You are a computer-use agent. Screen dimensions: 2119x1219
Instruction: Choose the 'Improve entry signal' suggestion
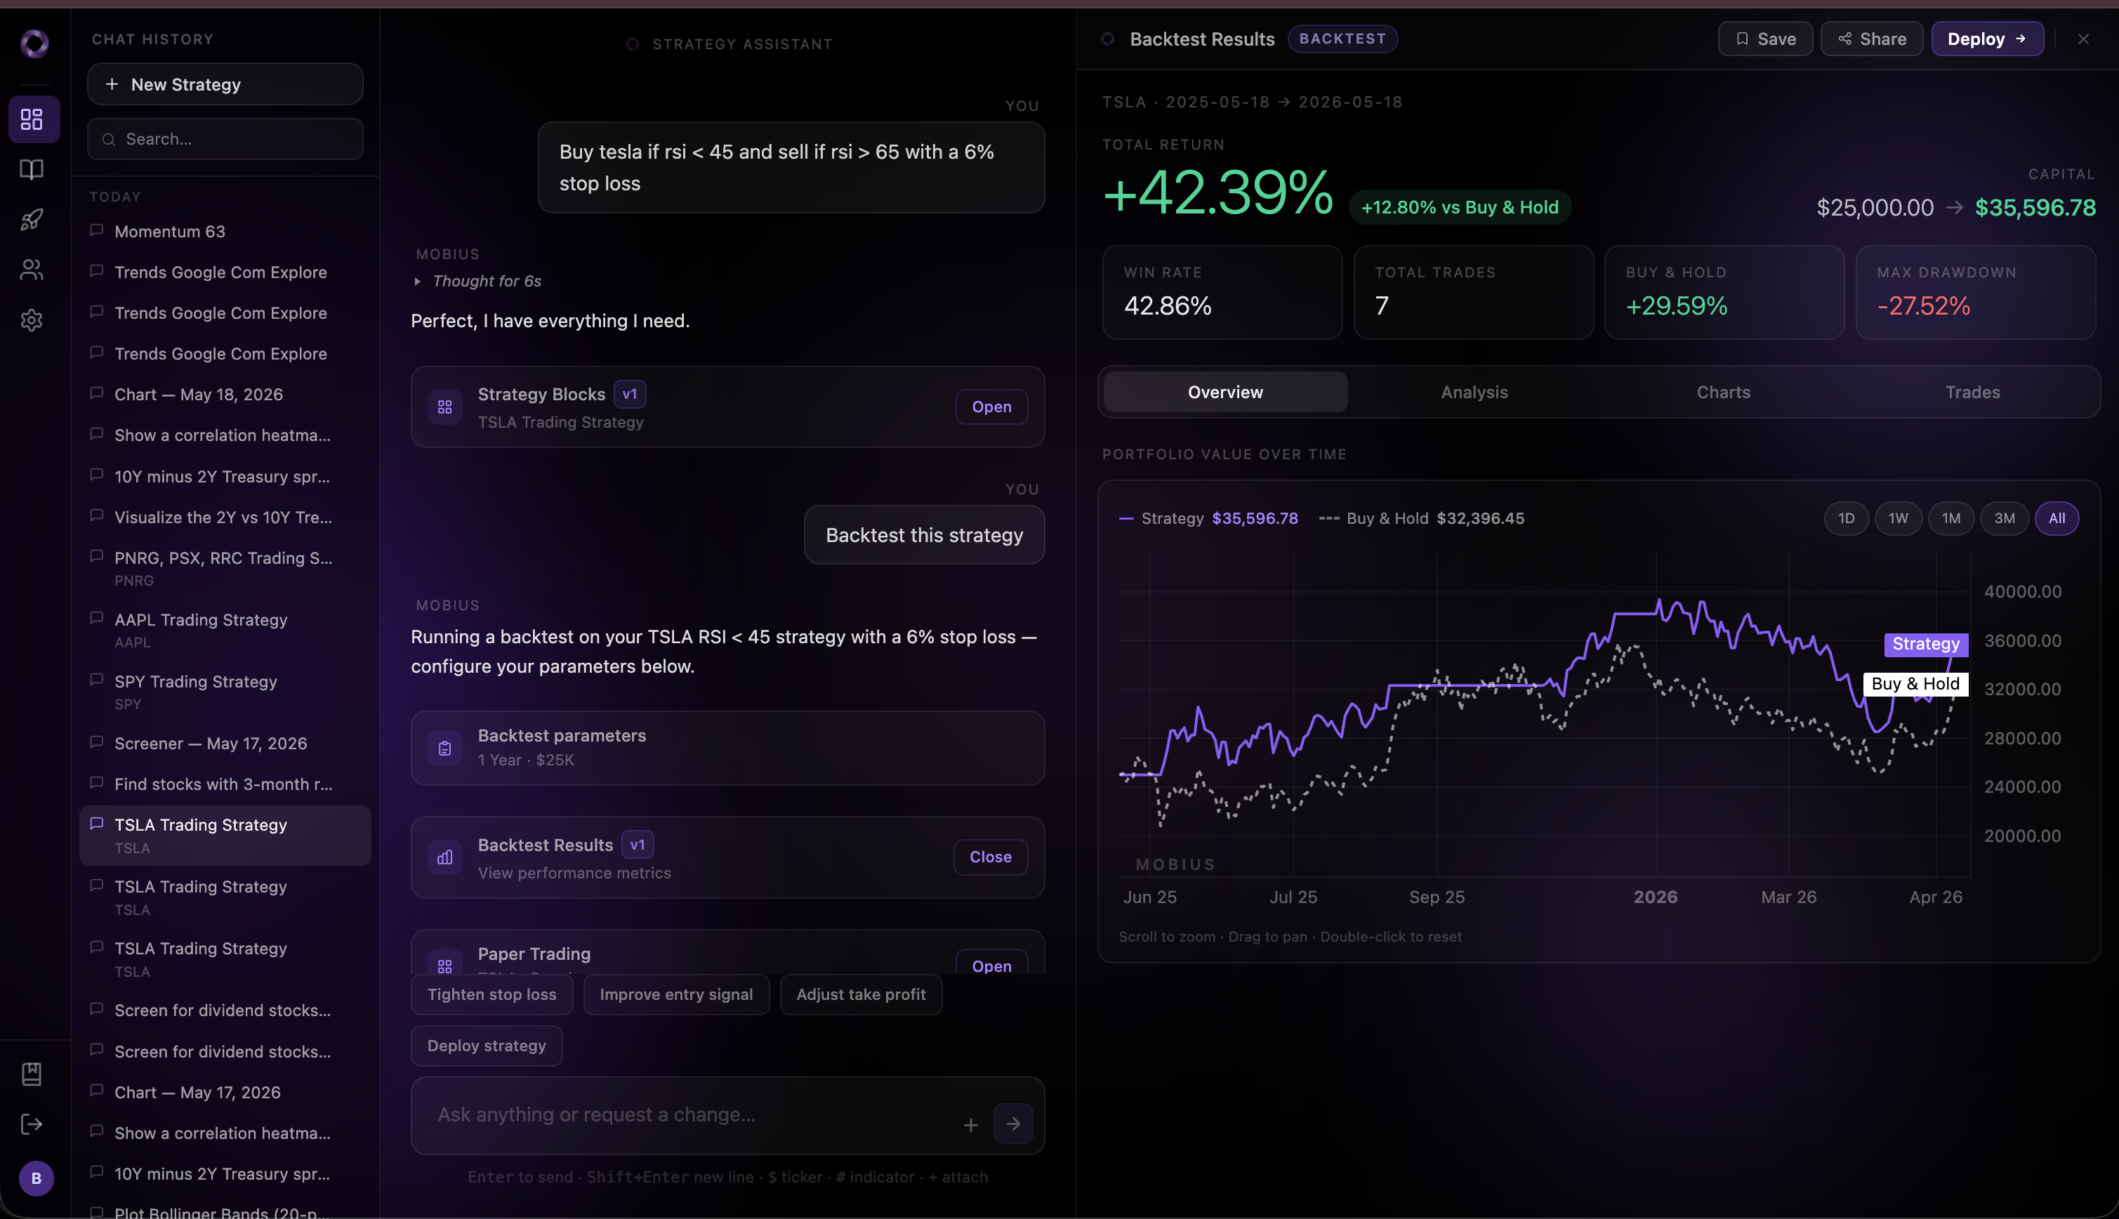[x=675, y=994]
